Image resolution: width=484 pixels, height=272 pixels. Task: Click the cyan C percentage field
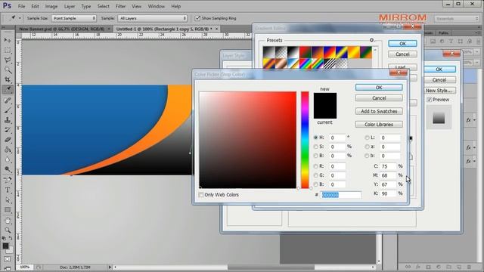pyautogui.click(x=388, y=166)
